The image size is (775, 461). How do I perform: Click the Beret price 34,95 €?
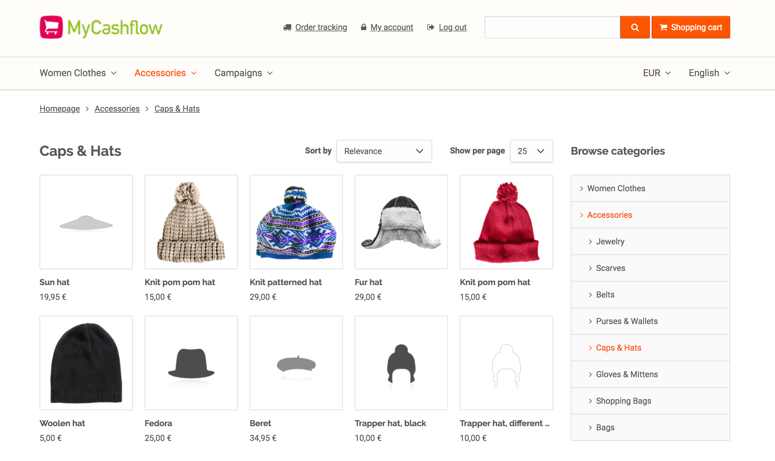(x=263, y=438)
